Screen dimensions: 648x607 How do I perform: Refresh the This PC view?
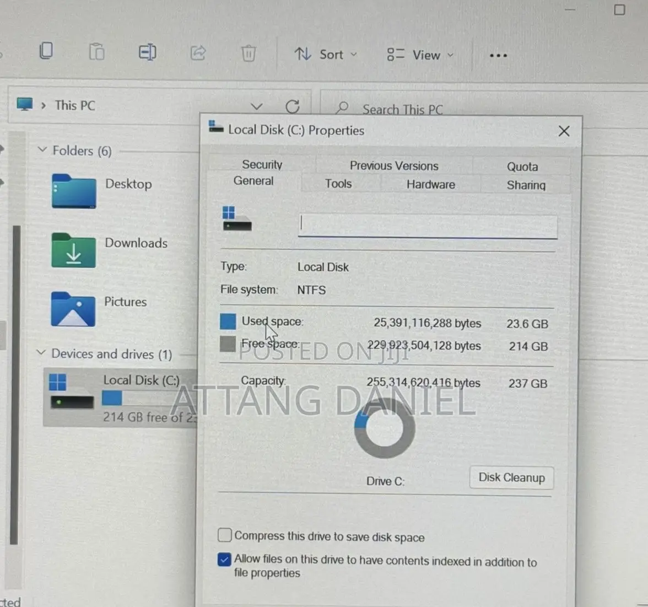(293, 107)
